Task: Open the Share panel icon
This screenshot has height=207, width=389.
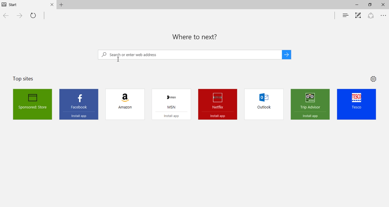Action: [x=371, y=16]
